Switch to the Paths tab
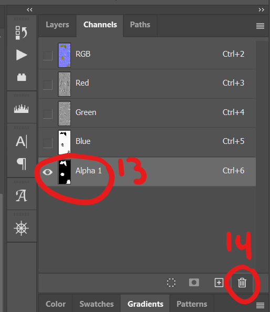Image resolution: width=270 pixels, height=312 pixels. (140, 25)
